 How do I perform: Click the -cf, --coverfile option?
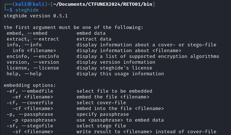[30, 103]
